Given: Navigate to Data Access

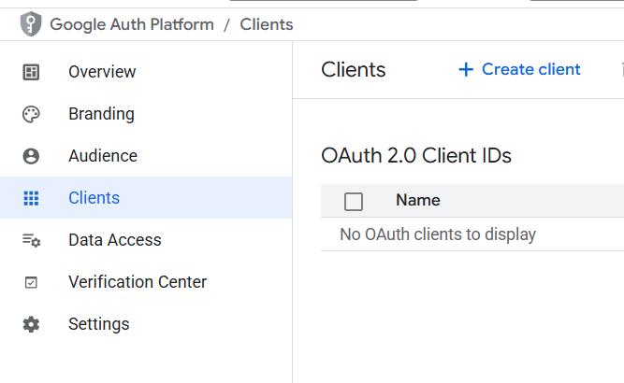Looking at the screenshot, I should (114, 240).
